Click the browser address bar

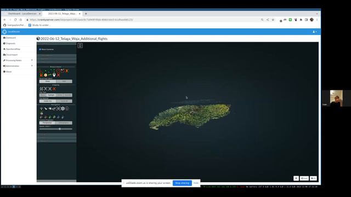(x=143, y=20)
